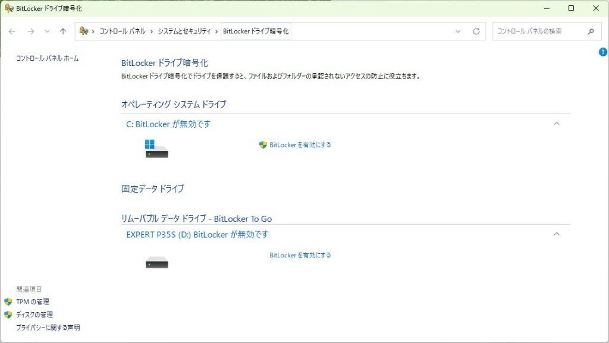Go up one level with up arrow
The height and width of the screenshot is (343, 609).
click(63, 32)
